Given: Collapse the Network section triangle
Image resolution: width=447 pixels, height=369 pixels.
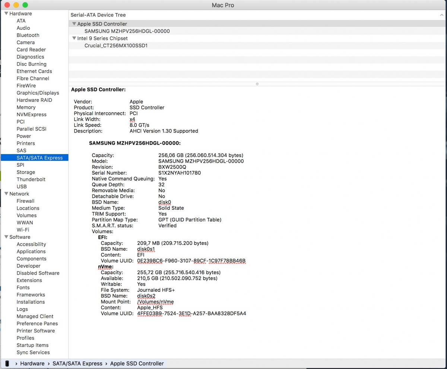Looking at the screenshot, I should [6, 194].
